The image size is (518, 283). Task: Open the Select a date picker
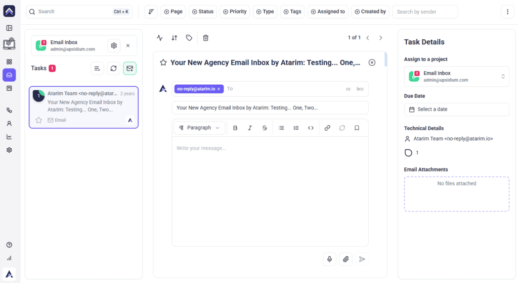[x=457, y=109]
